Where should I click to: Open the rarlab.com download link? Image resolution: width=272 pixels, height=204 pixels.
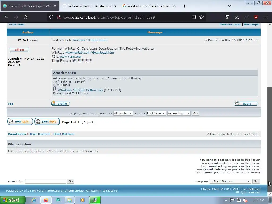pyautogui.click(x=90, y=52)
